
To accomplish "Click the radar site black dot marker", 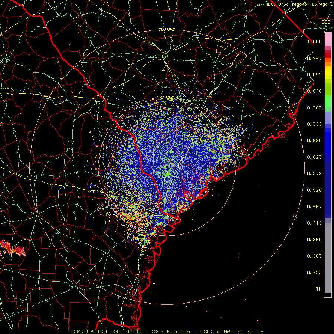I will [x=167, y=167].
